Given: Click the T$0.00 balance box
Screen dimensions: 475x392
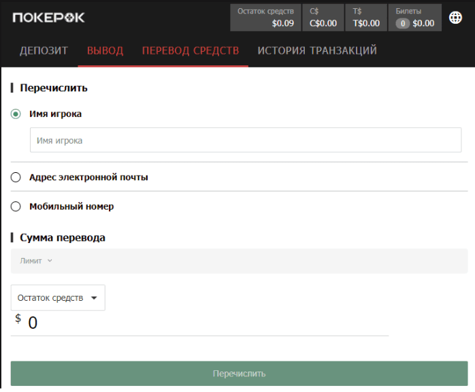Looking at the screenshot, I should [x=366, y=18].
